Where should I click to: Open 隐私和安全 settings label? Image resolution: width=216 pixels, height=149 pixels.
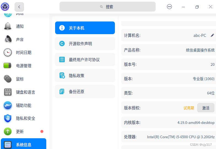[x=25, y=118]
